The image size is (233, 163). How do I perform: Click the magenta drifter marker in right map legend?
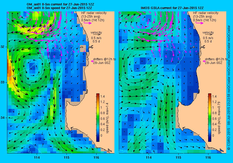tap(204, 61)
